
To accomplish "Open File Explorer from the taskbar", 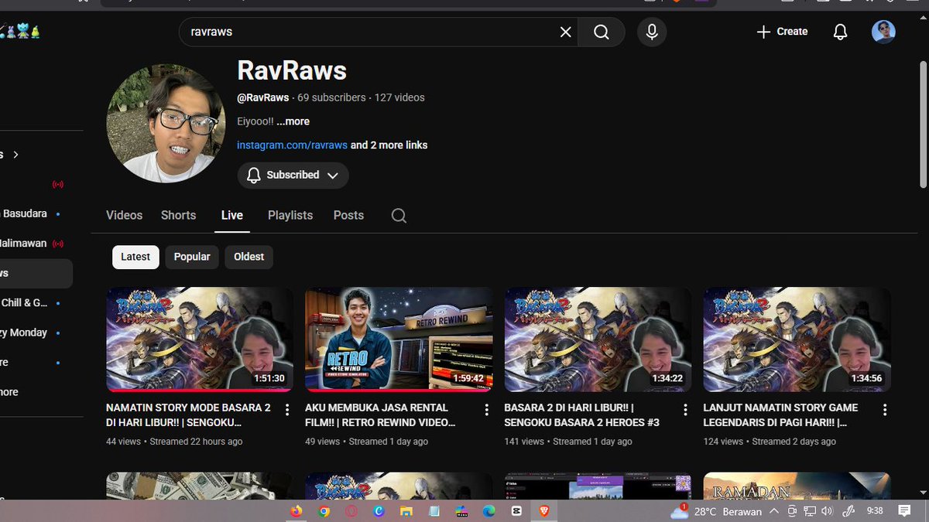I will [406, 511].
